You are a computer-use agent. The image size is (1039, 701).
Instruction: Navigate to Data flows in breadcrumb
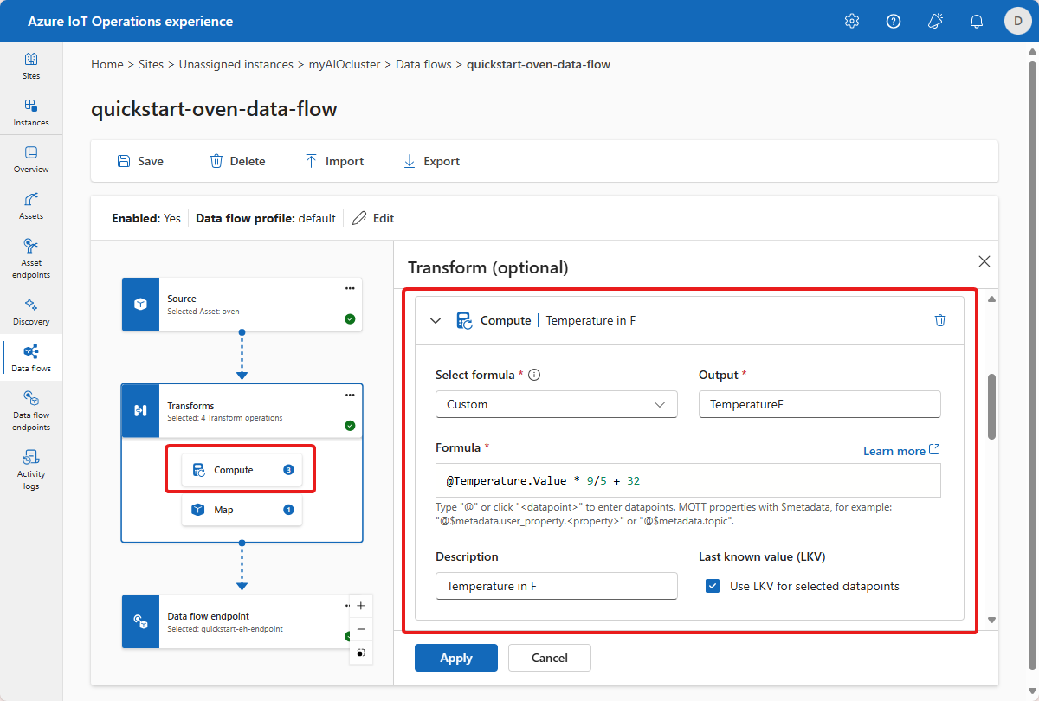click(423, 64)
